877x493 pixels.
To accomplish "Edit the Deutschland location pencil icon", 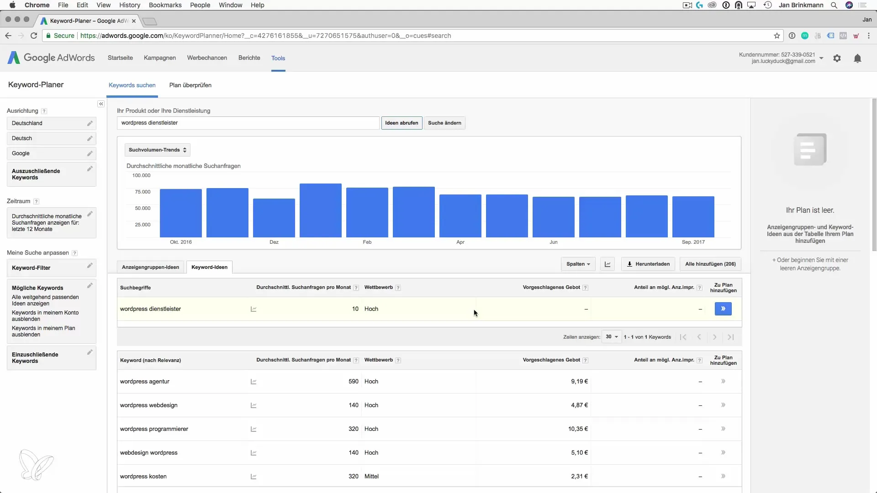I will tap(90, 123).
